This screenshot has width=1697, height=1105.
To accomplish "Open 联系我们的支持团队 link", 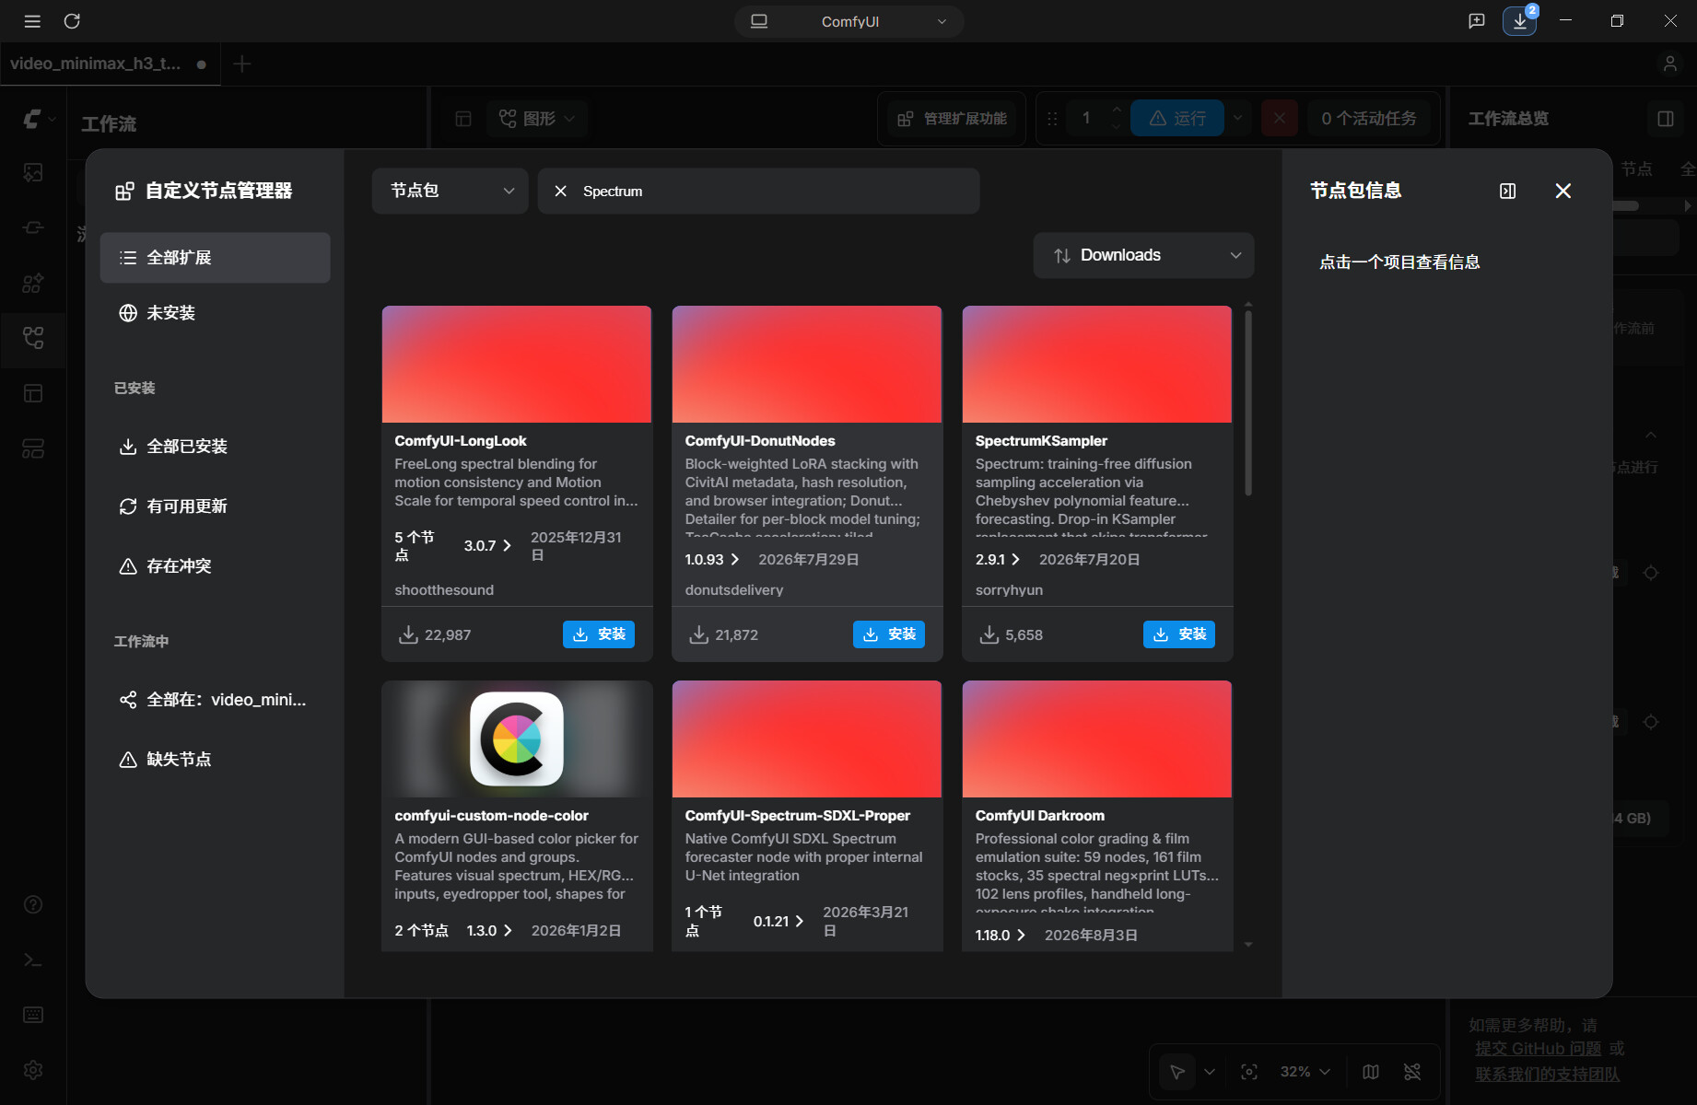I will coord(1548,1075).
